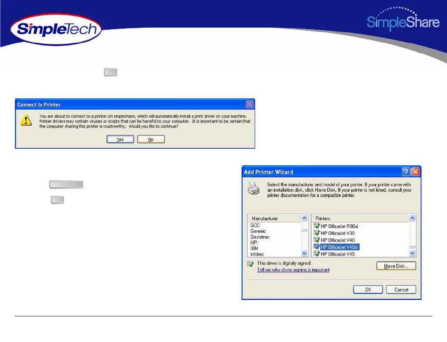
Task: Click signed driver icon for HP OfficeJet V40xi
Action: (x=317, y=247)
